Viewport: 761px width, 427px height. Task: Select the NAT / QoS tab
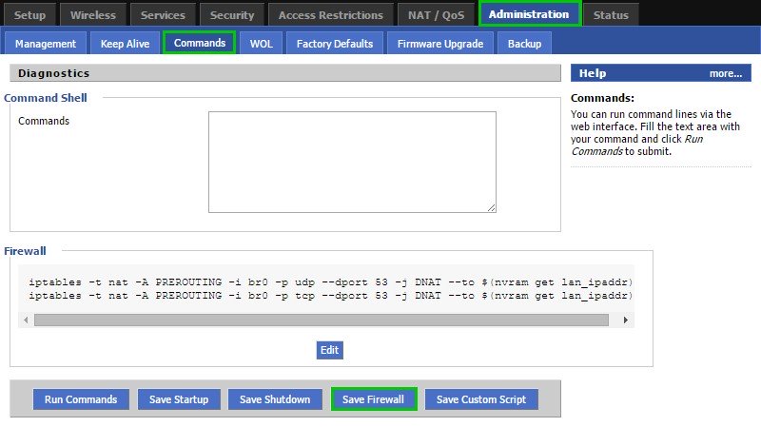click(x=436, y=14)
